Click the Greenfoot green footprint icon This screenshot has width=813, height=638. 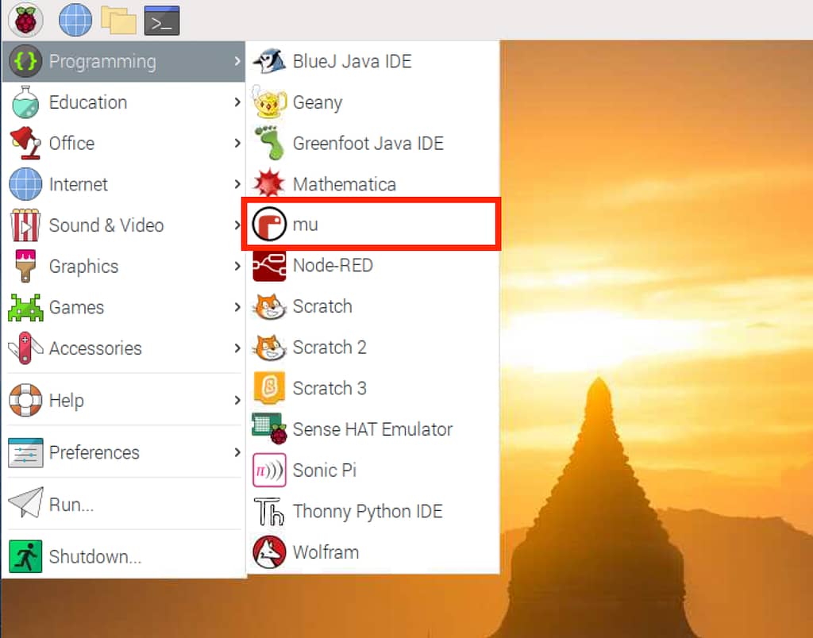pyautogui.click(x=270, y=143)
